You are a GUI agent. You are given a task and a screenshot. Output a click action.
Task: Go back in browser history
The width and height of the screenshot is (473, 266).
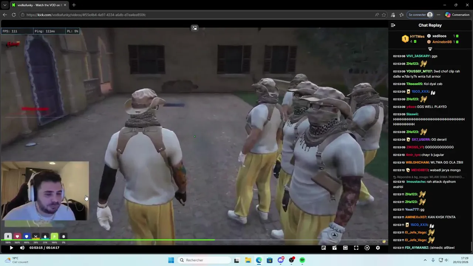pos(5,15)
